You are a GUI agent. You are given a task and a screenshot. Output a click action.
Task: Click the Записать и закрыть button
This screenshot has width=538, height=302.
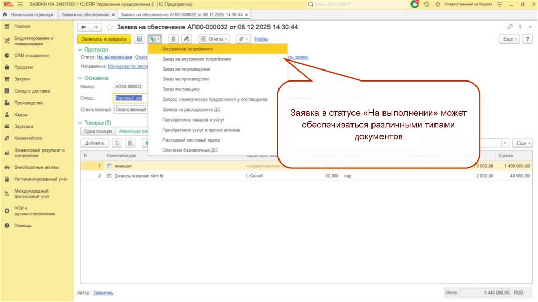104,39
